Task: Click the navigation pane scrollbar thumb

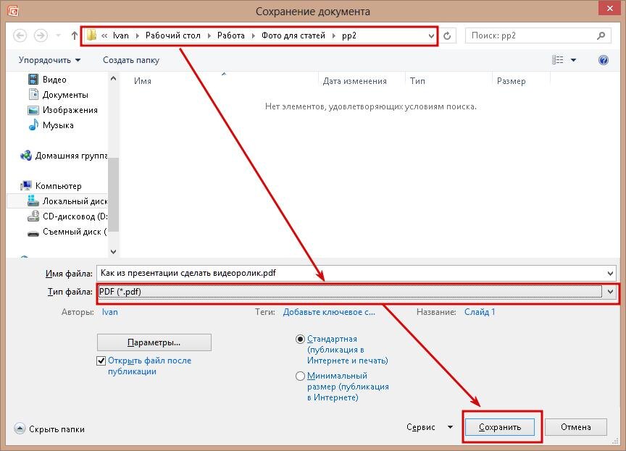Action: click(113, 195)
